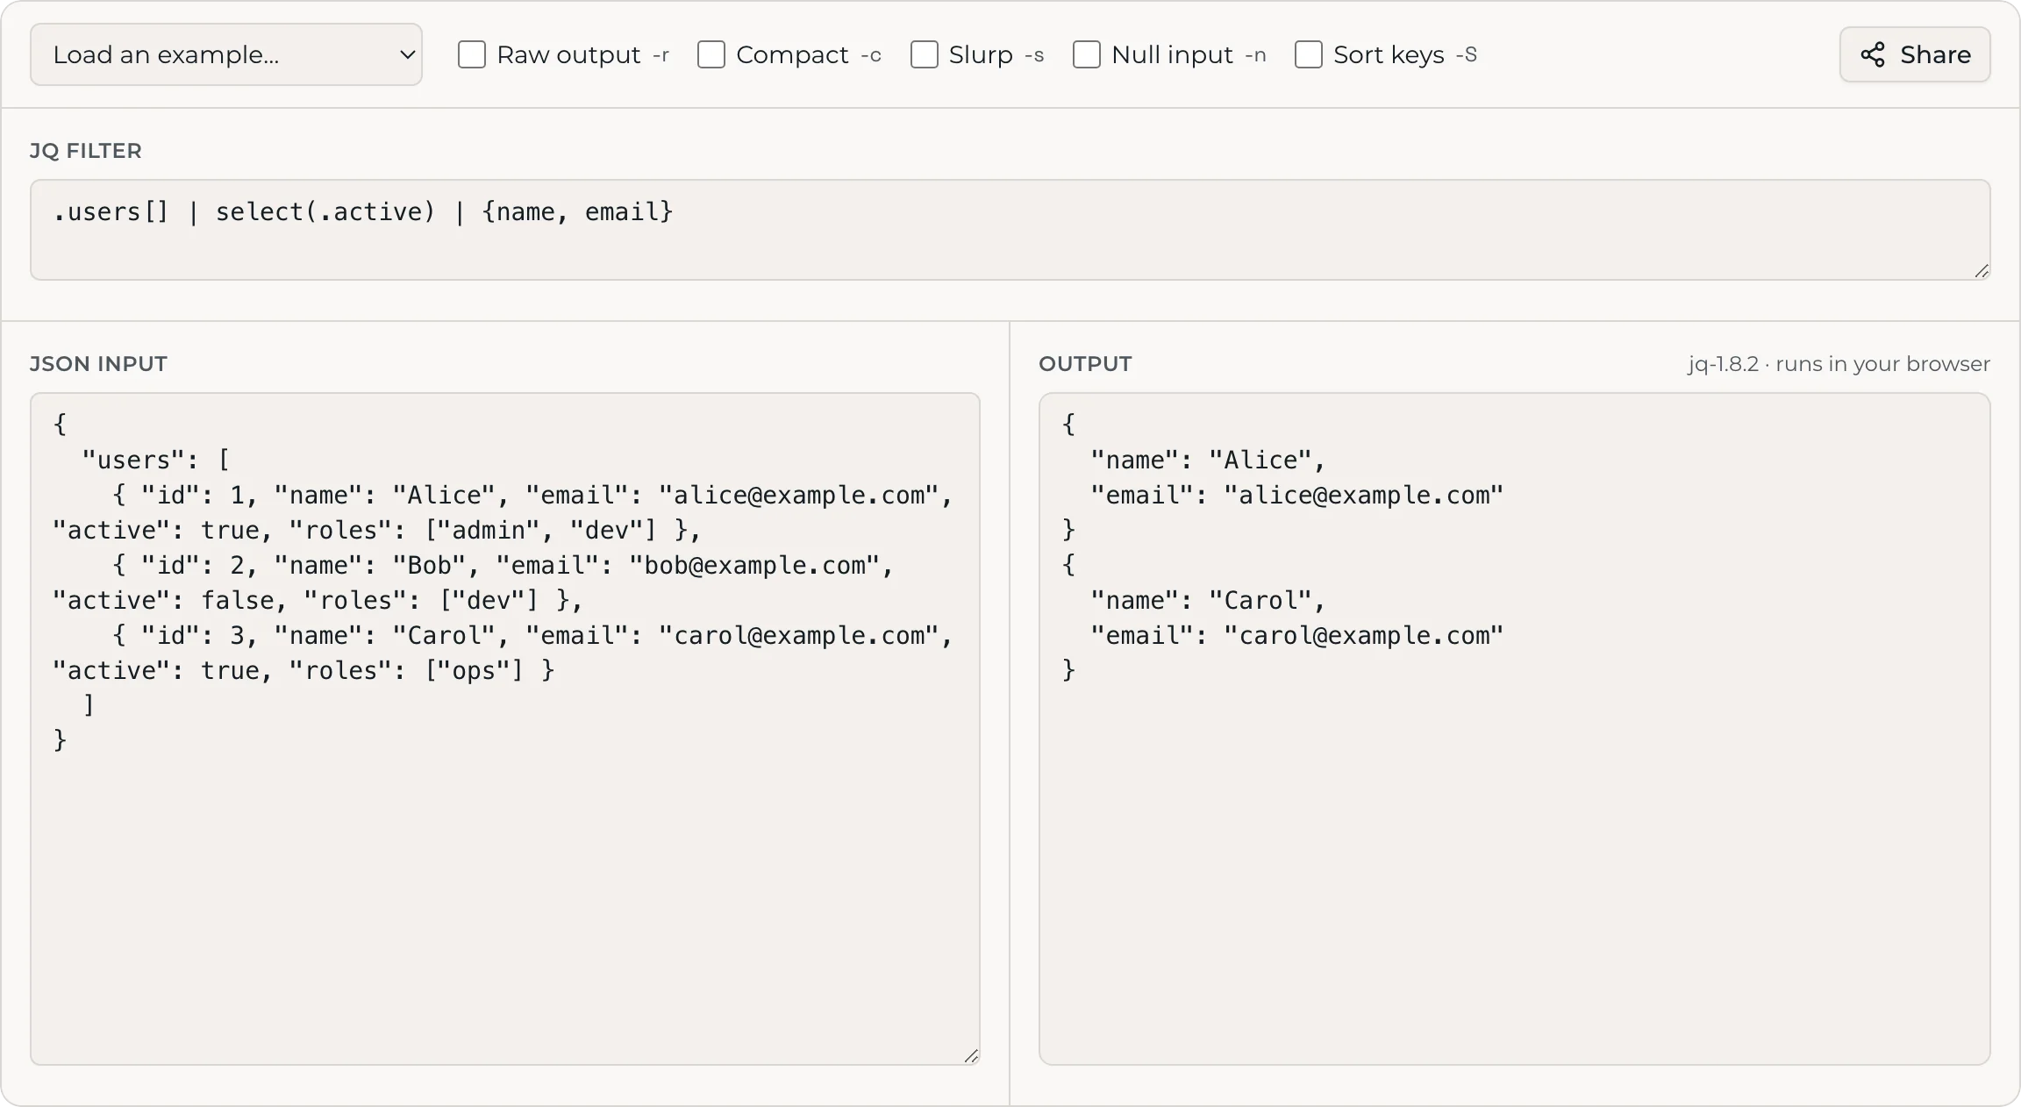Click the Share button
Viewport: 2021px width, 1107px height.
coord(1915,54)
